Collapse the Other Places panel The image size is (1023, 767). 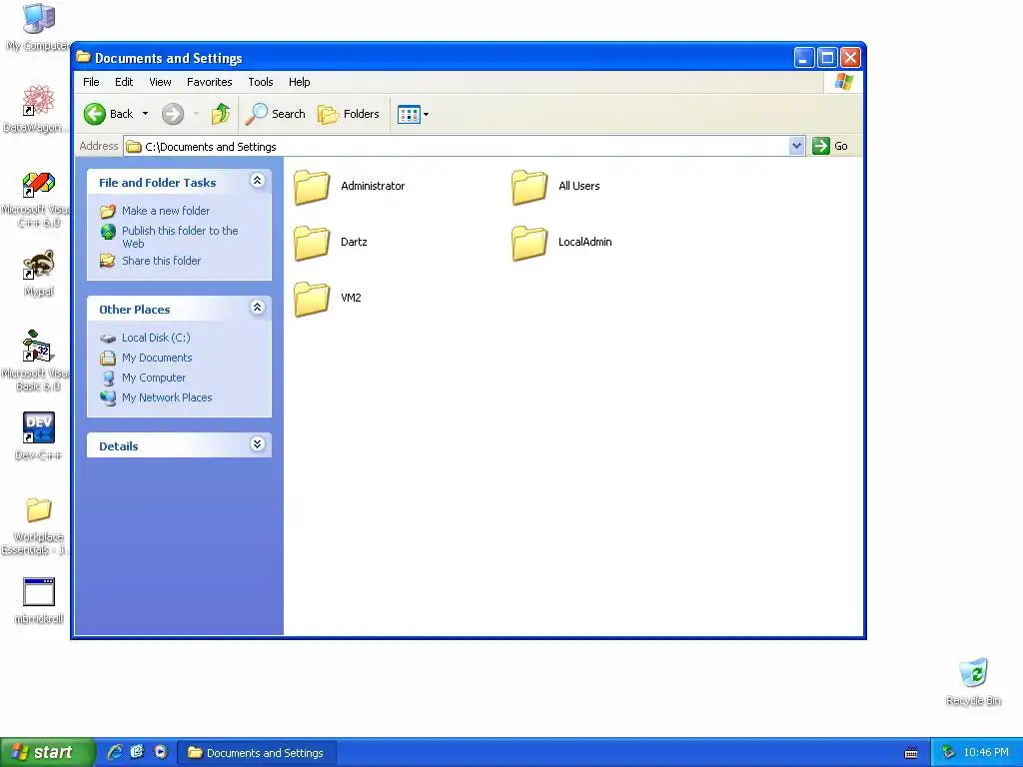tap(257, 308)
